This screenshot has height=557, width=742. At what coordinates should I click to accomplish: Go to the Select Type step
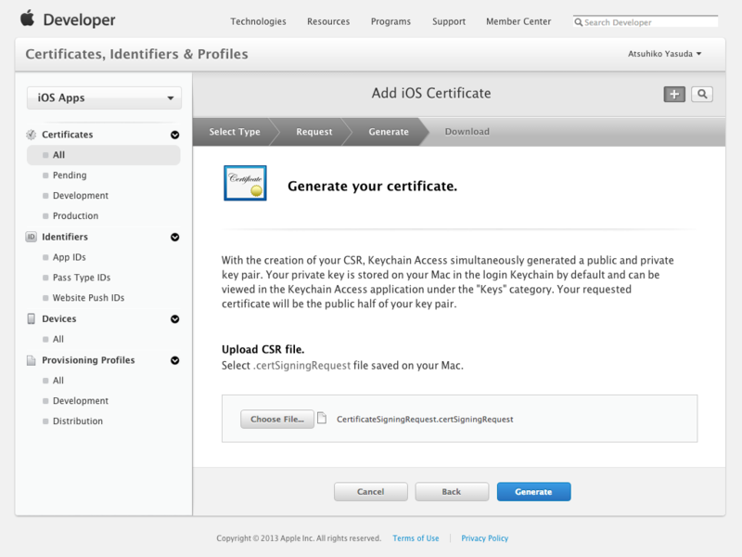[x=235, y=132]
